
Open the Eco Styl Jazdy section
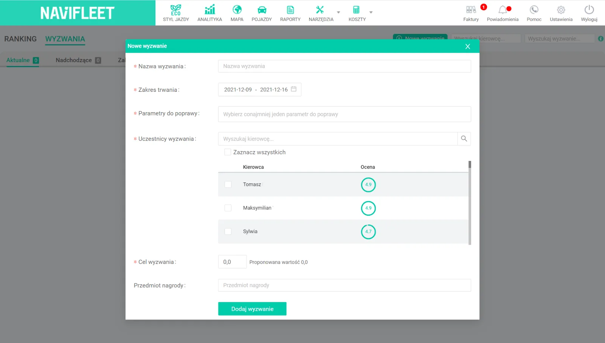coord(176,13)
